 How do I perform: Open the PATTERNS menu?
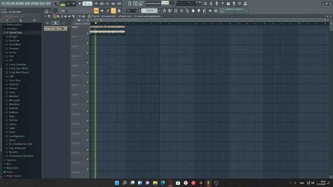[20, 4]
